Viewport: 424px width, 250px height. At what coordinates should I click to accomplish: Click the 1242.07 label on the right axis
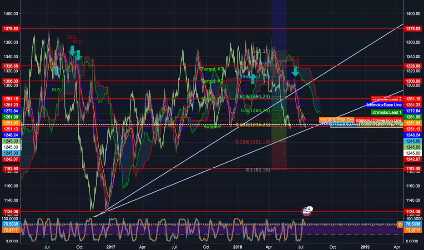coord(413,159)
